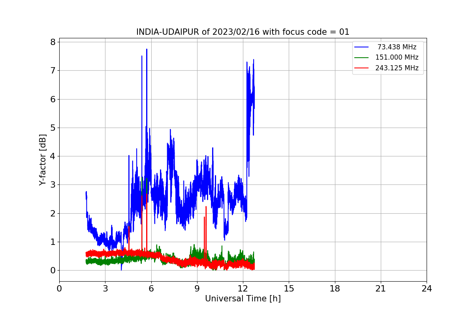Click the blue line legend swatch
474x316 pixels.
pyautogui.click(x=362, y=47)
